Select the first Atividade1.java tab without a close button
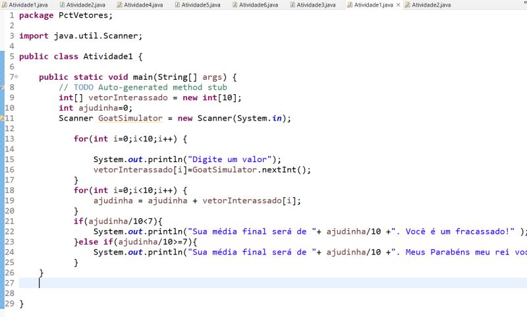Viewport: 527px width, 317px height. coord(24,5)
